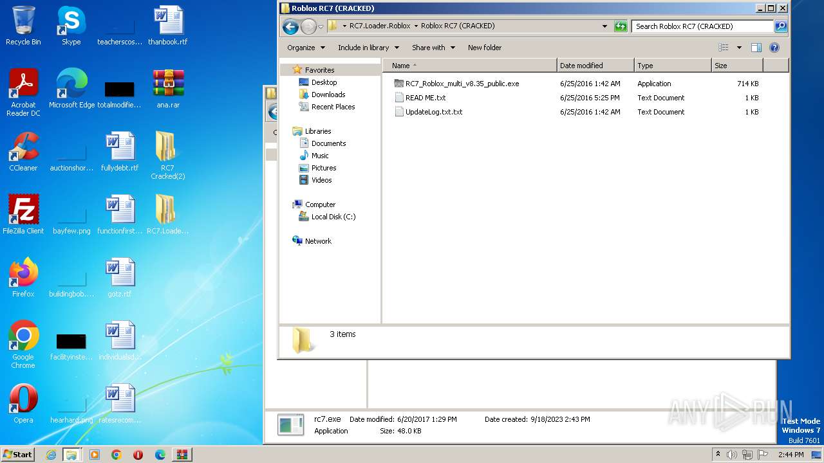Open Desktop under Favorites

(324, 82)
